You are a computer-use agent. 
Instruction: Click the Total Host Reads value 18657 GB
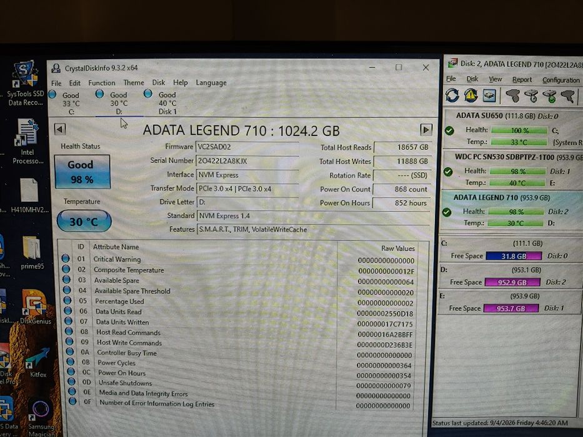(x=402, y=147)
